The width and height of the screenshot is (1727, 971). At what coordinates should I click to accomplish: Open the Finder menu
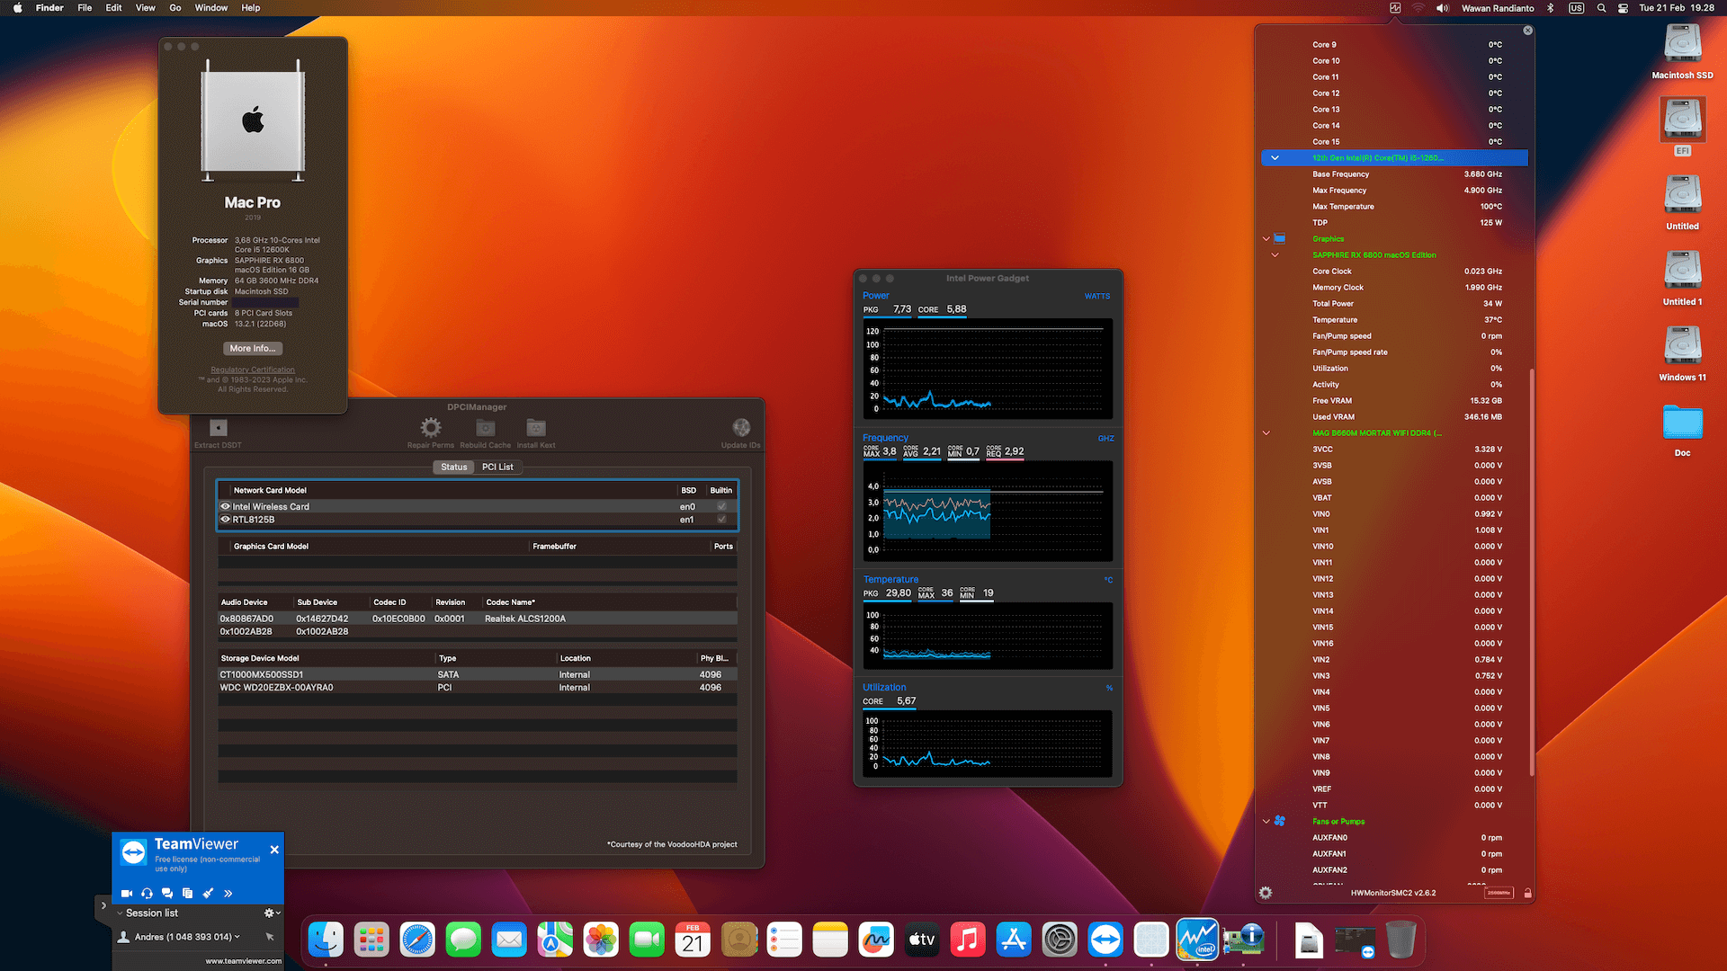pos(49,8)
